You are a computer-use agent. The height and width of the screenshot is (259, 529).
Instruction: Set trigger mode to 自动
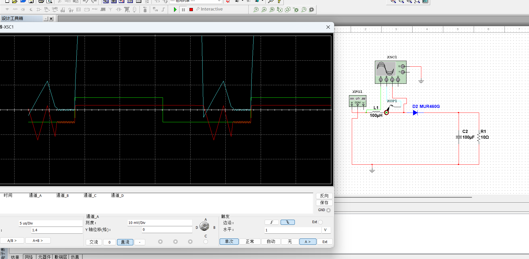coord(271,242)
